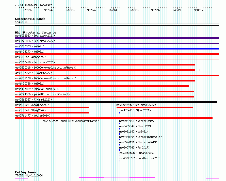Click nsv4445604 (GenomeinaBottle) label
Viewport: 226px width, 181px height.
click(x=140, y=137)
